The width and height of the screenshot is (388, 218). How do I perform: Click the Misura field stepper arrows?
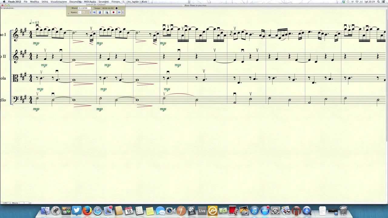point(92,8)
